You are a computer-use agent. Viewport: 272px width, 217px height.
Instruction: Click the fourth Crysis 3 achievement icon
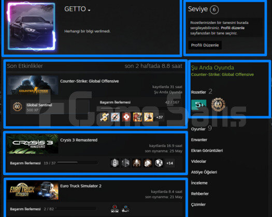(148, 163)
